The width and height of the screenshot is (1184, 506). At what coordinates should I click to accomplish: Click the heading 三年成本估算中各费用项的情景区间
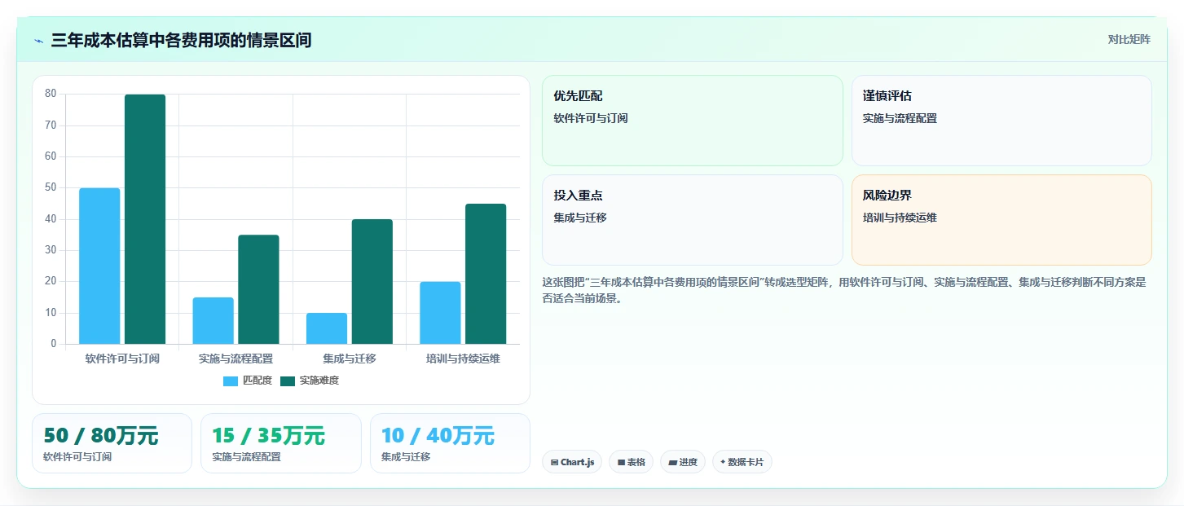point(181,40)
